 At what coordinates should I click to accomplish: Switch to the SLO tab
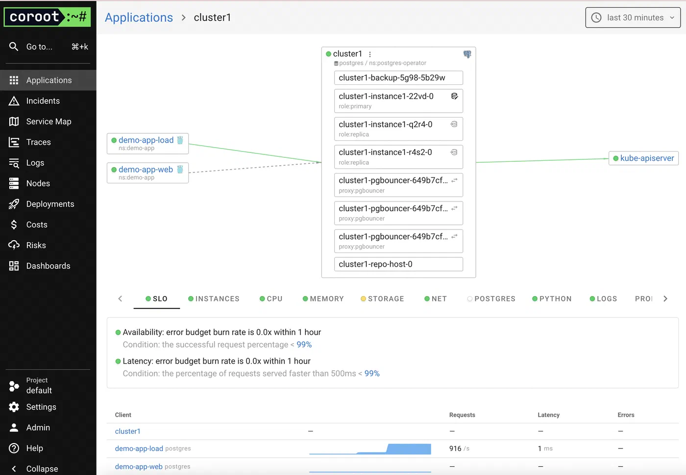tap(156, 299)
